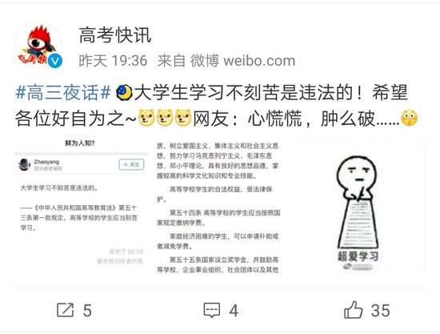Tap the moon emoji after the hashtag
Screen dimensions: 440x334
coord(124,93)
